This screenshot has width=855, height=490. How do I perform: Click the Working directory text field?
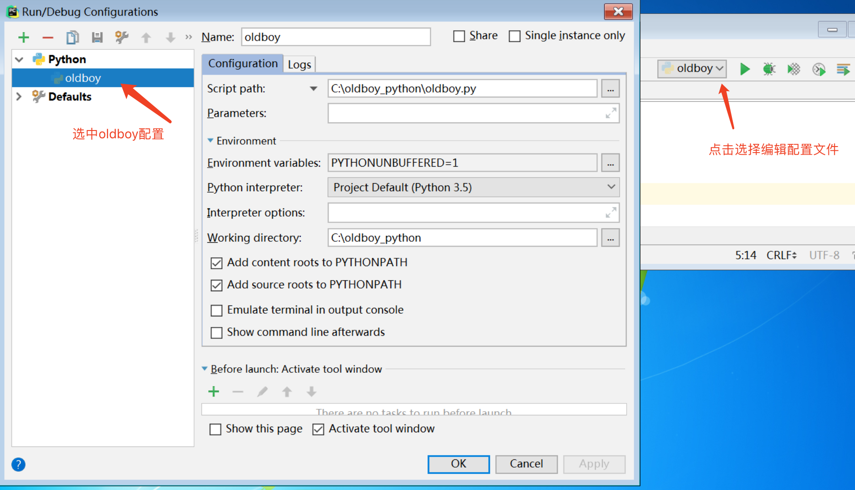[462, 238]
